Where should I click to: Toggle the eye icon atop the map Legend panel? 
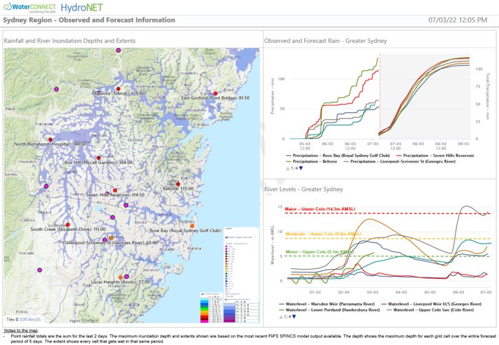click(226, 237)
